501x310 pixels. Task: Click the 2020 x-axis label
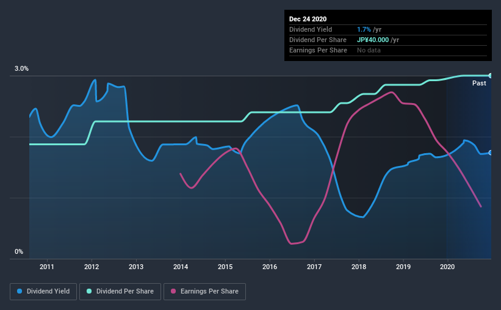tap(447, 267)
